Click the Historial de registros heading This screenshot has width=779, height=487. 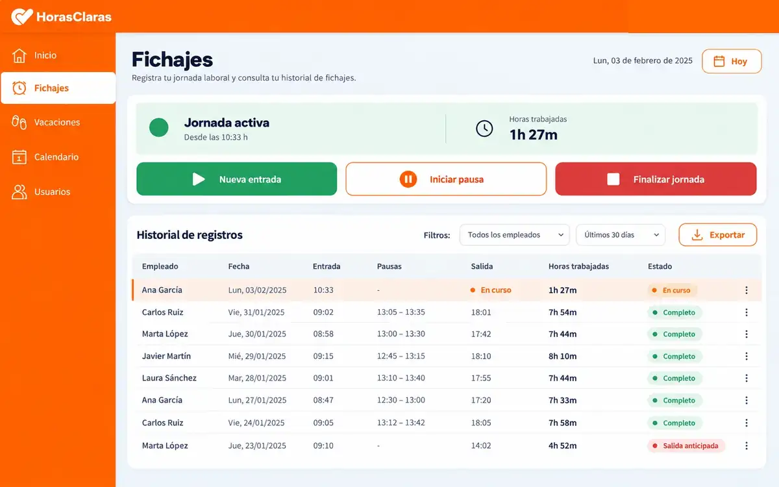pos(190,235)
